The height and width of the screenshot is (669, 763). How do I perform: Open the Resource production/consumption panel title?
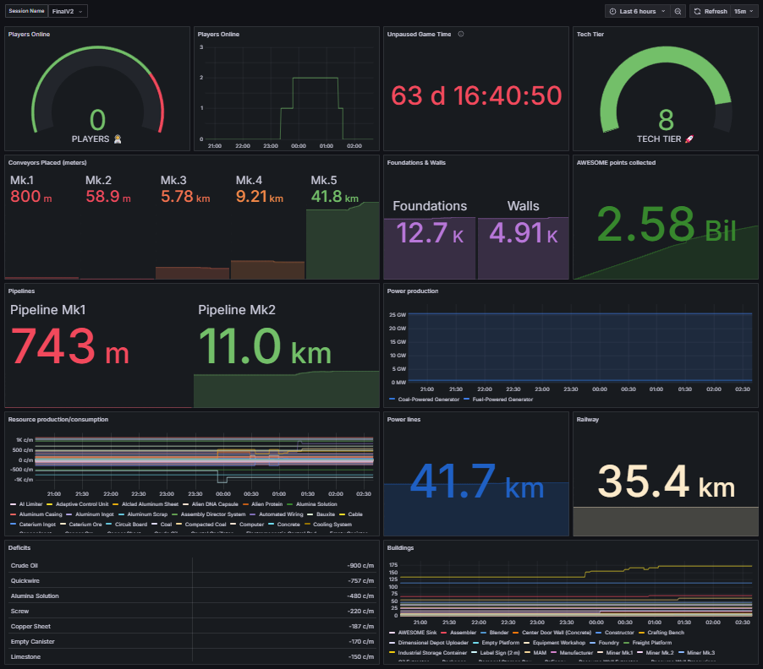(x=58, y=419)
